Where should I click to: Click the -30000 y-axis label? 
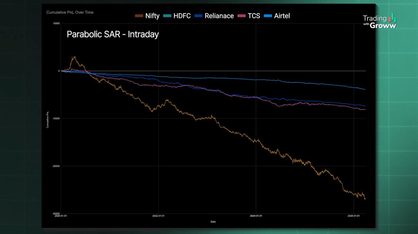pos(55,213)
